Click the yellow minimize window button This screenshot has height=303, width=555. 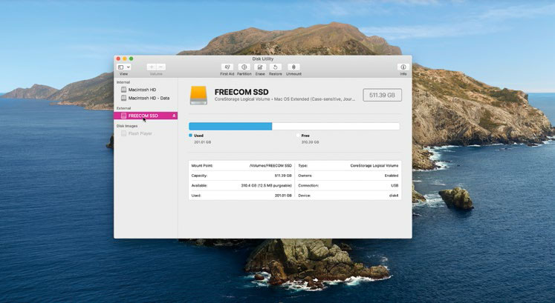[x=125, y=59]
